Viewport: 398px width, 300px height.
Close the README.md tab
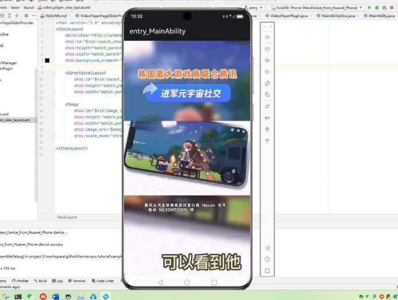click(x=70, y=16)
